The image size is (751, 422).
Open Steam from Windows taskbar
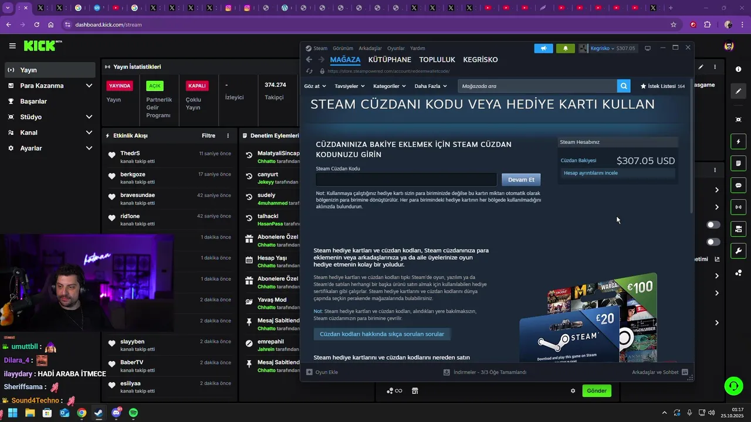pos(99,413)
